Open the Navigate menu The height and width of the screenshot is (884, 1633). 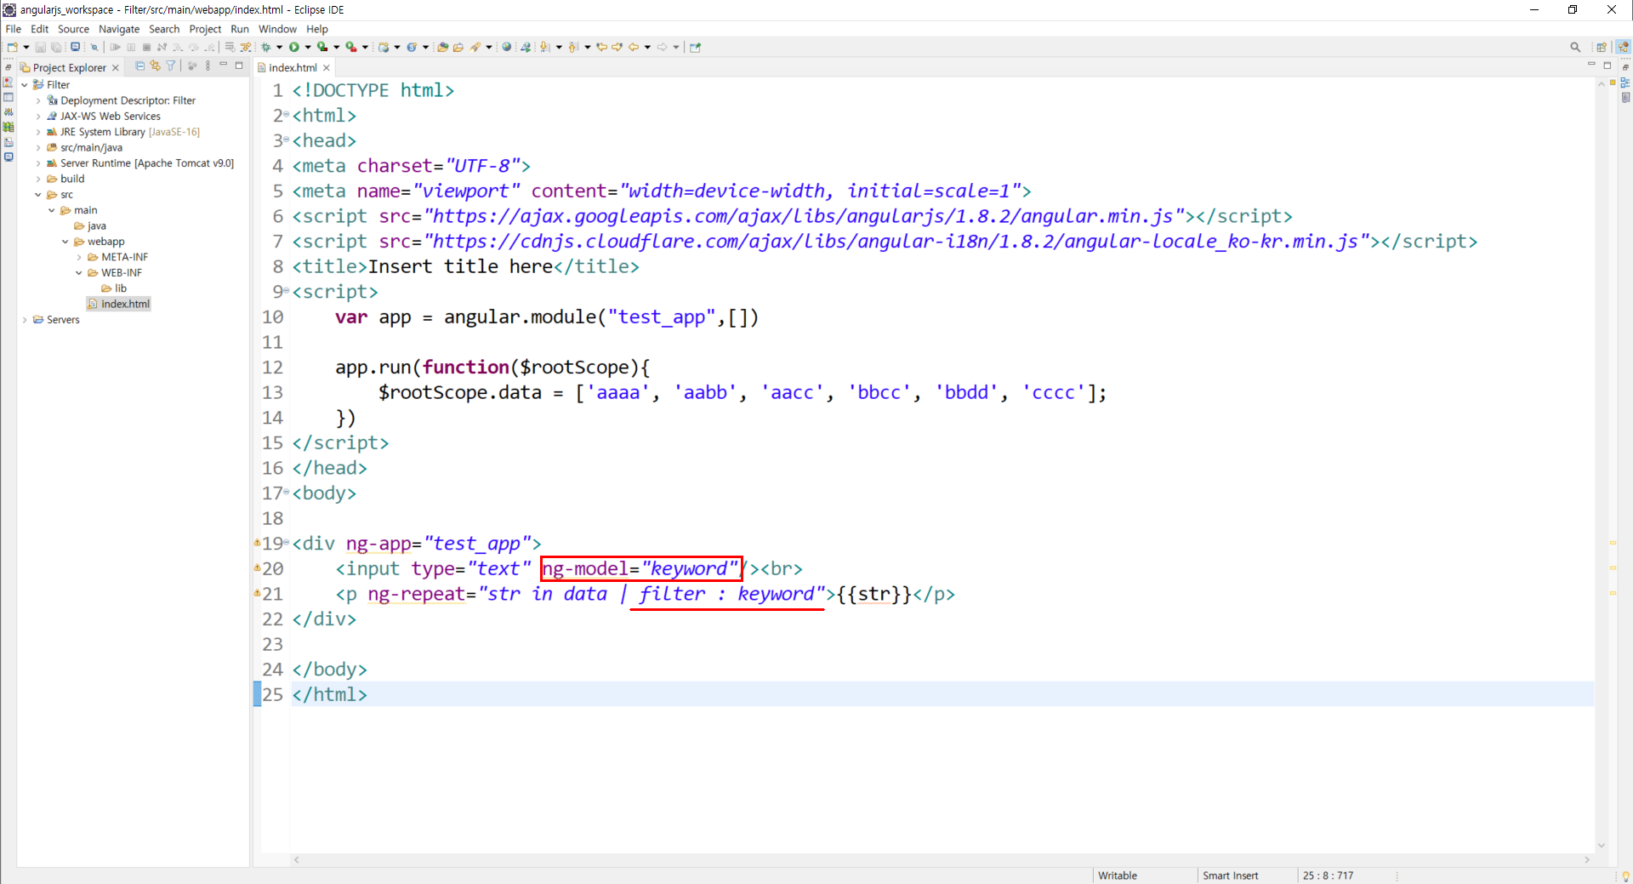pos(119,29)
